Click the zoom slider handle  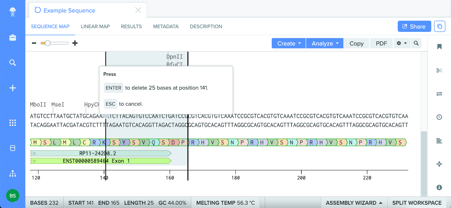tap(48, 43)
